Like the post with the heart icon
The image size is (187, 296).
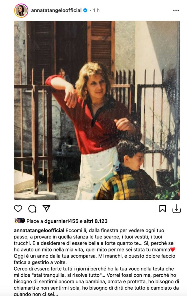click(x=18, y=209)
